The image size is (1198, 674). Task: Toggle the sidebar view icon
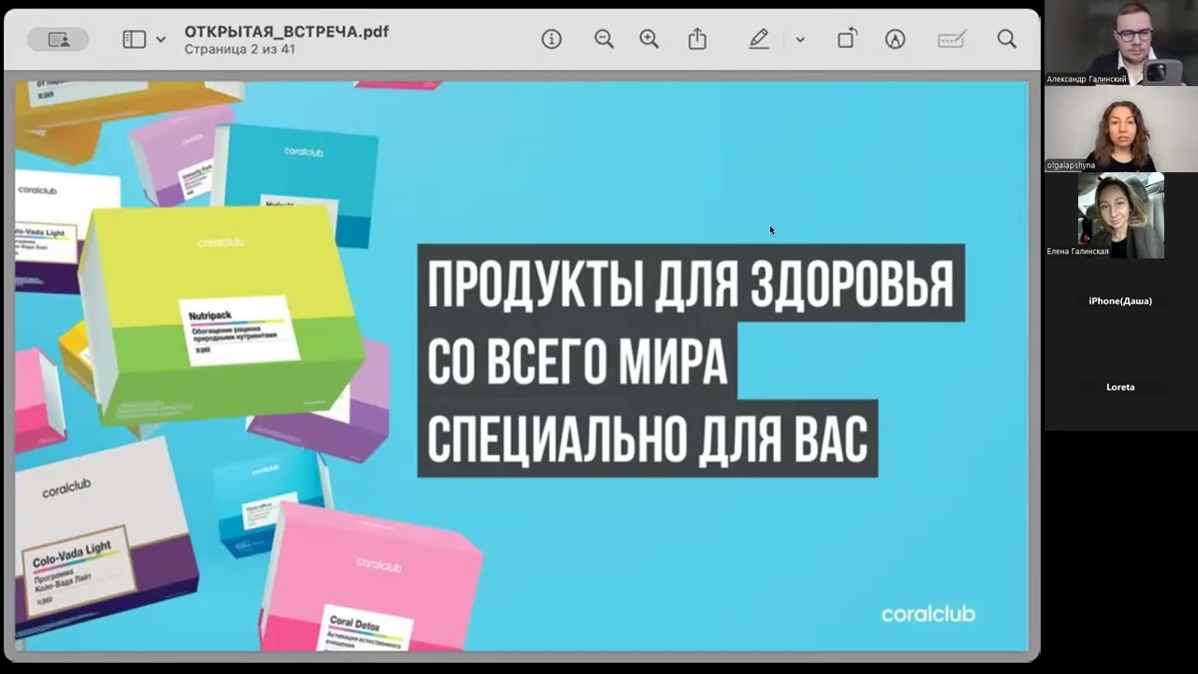pyautogui.click(x=135, y=39)
